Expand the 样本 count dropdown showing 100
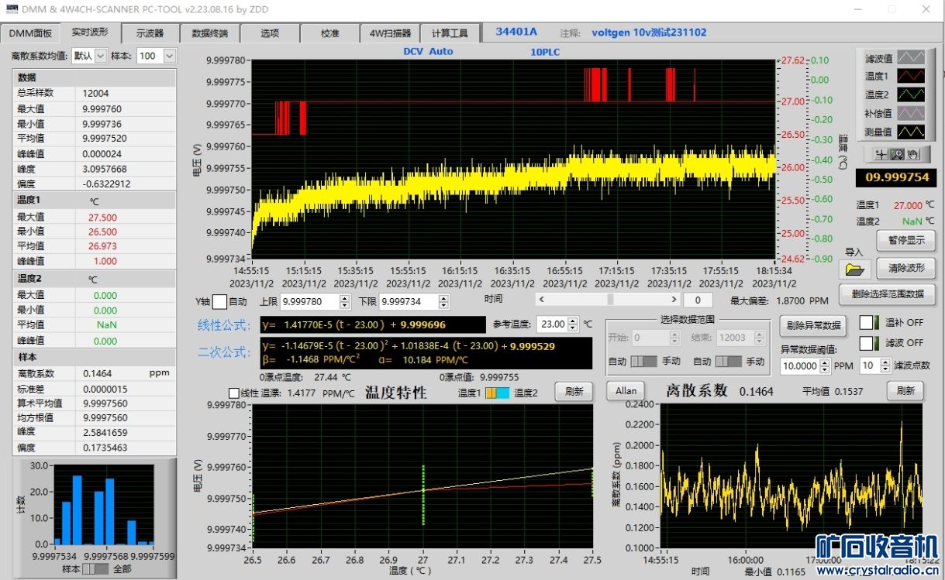The height and width of the screenshot is (580, 945). point(169,56)
